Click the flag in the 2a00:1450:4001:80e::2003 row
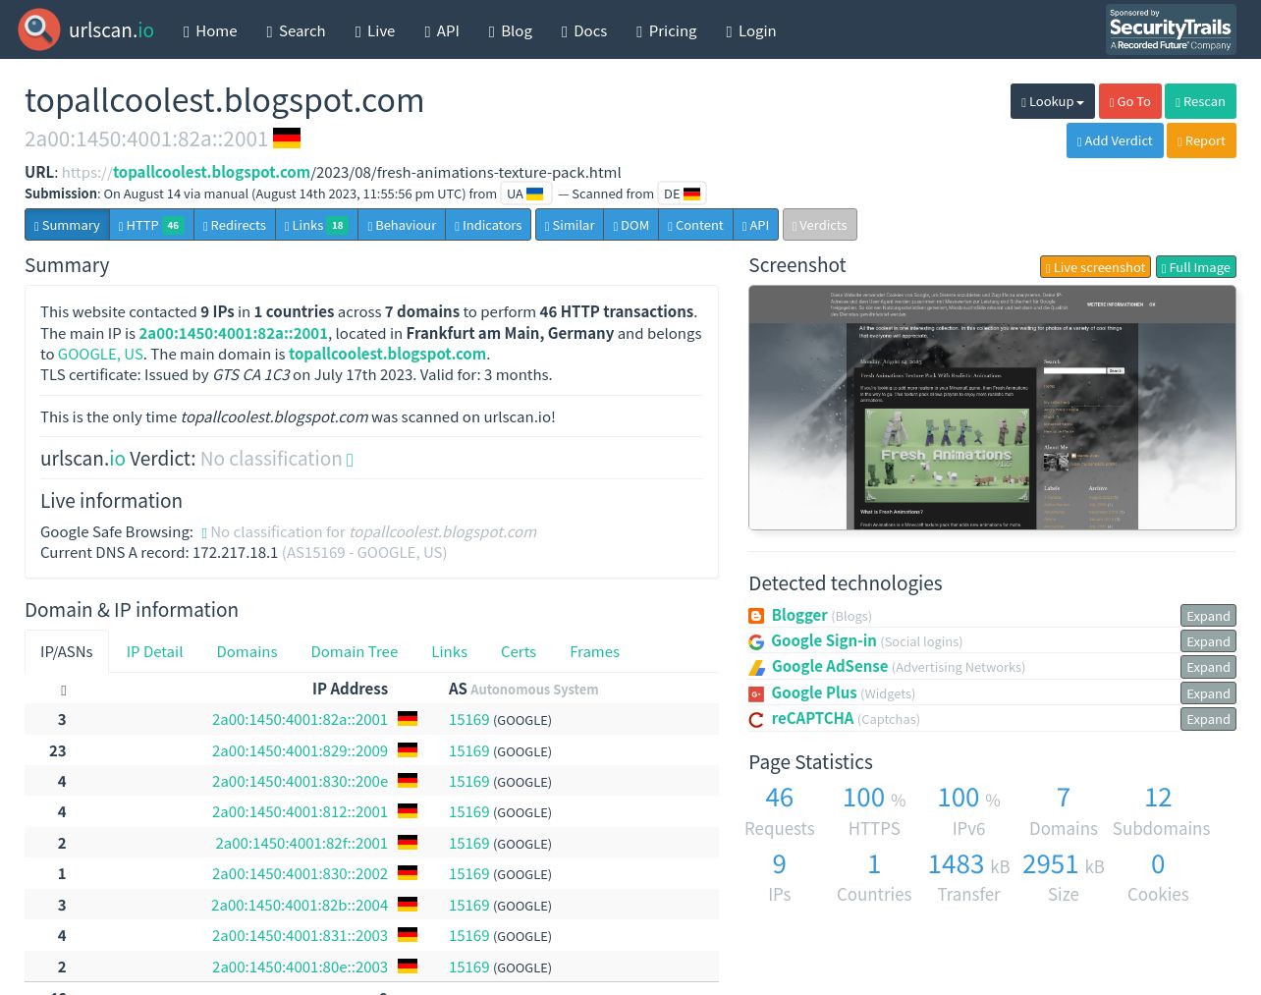The height and width of the screenshot is (995, 1261). pyautogui.click(x=408, y=967)
